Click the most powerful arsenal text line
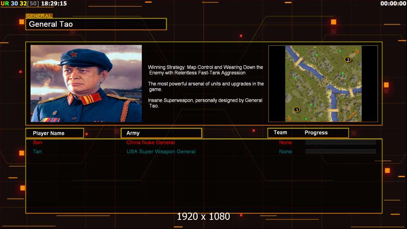Viewport: 407px width, 229px height. tap(206, 86)
